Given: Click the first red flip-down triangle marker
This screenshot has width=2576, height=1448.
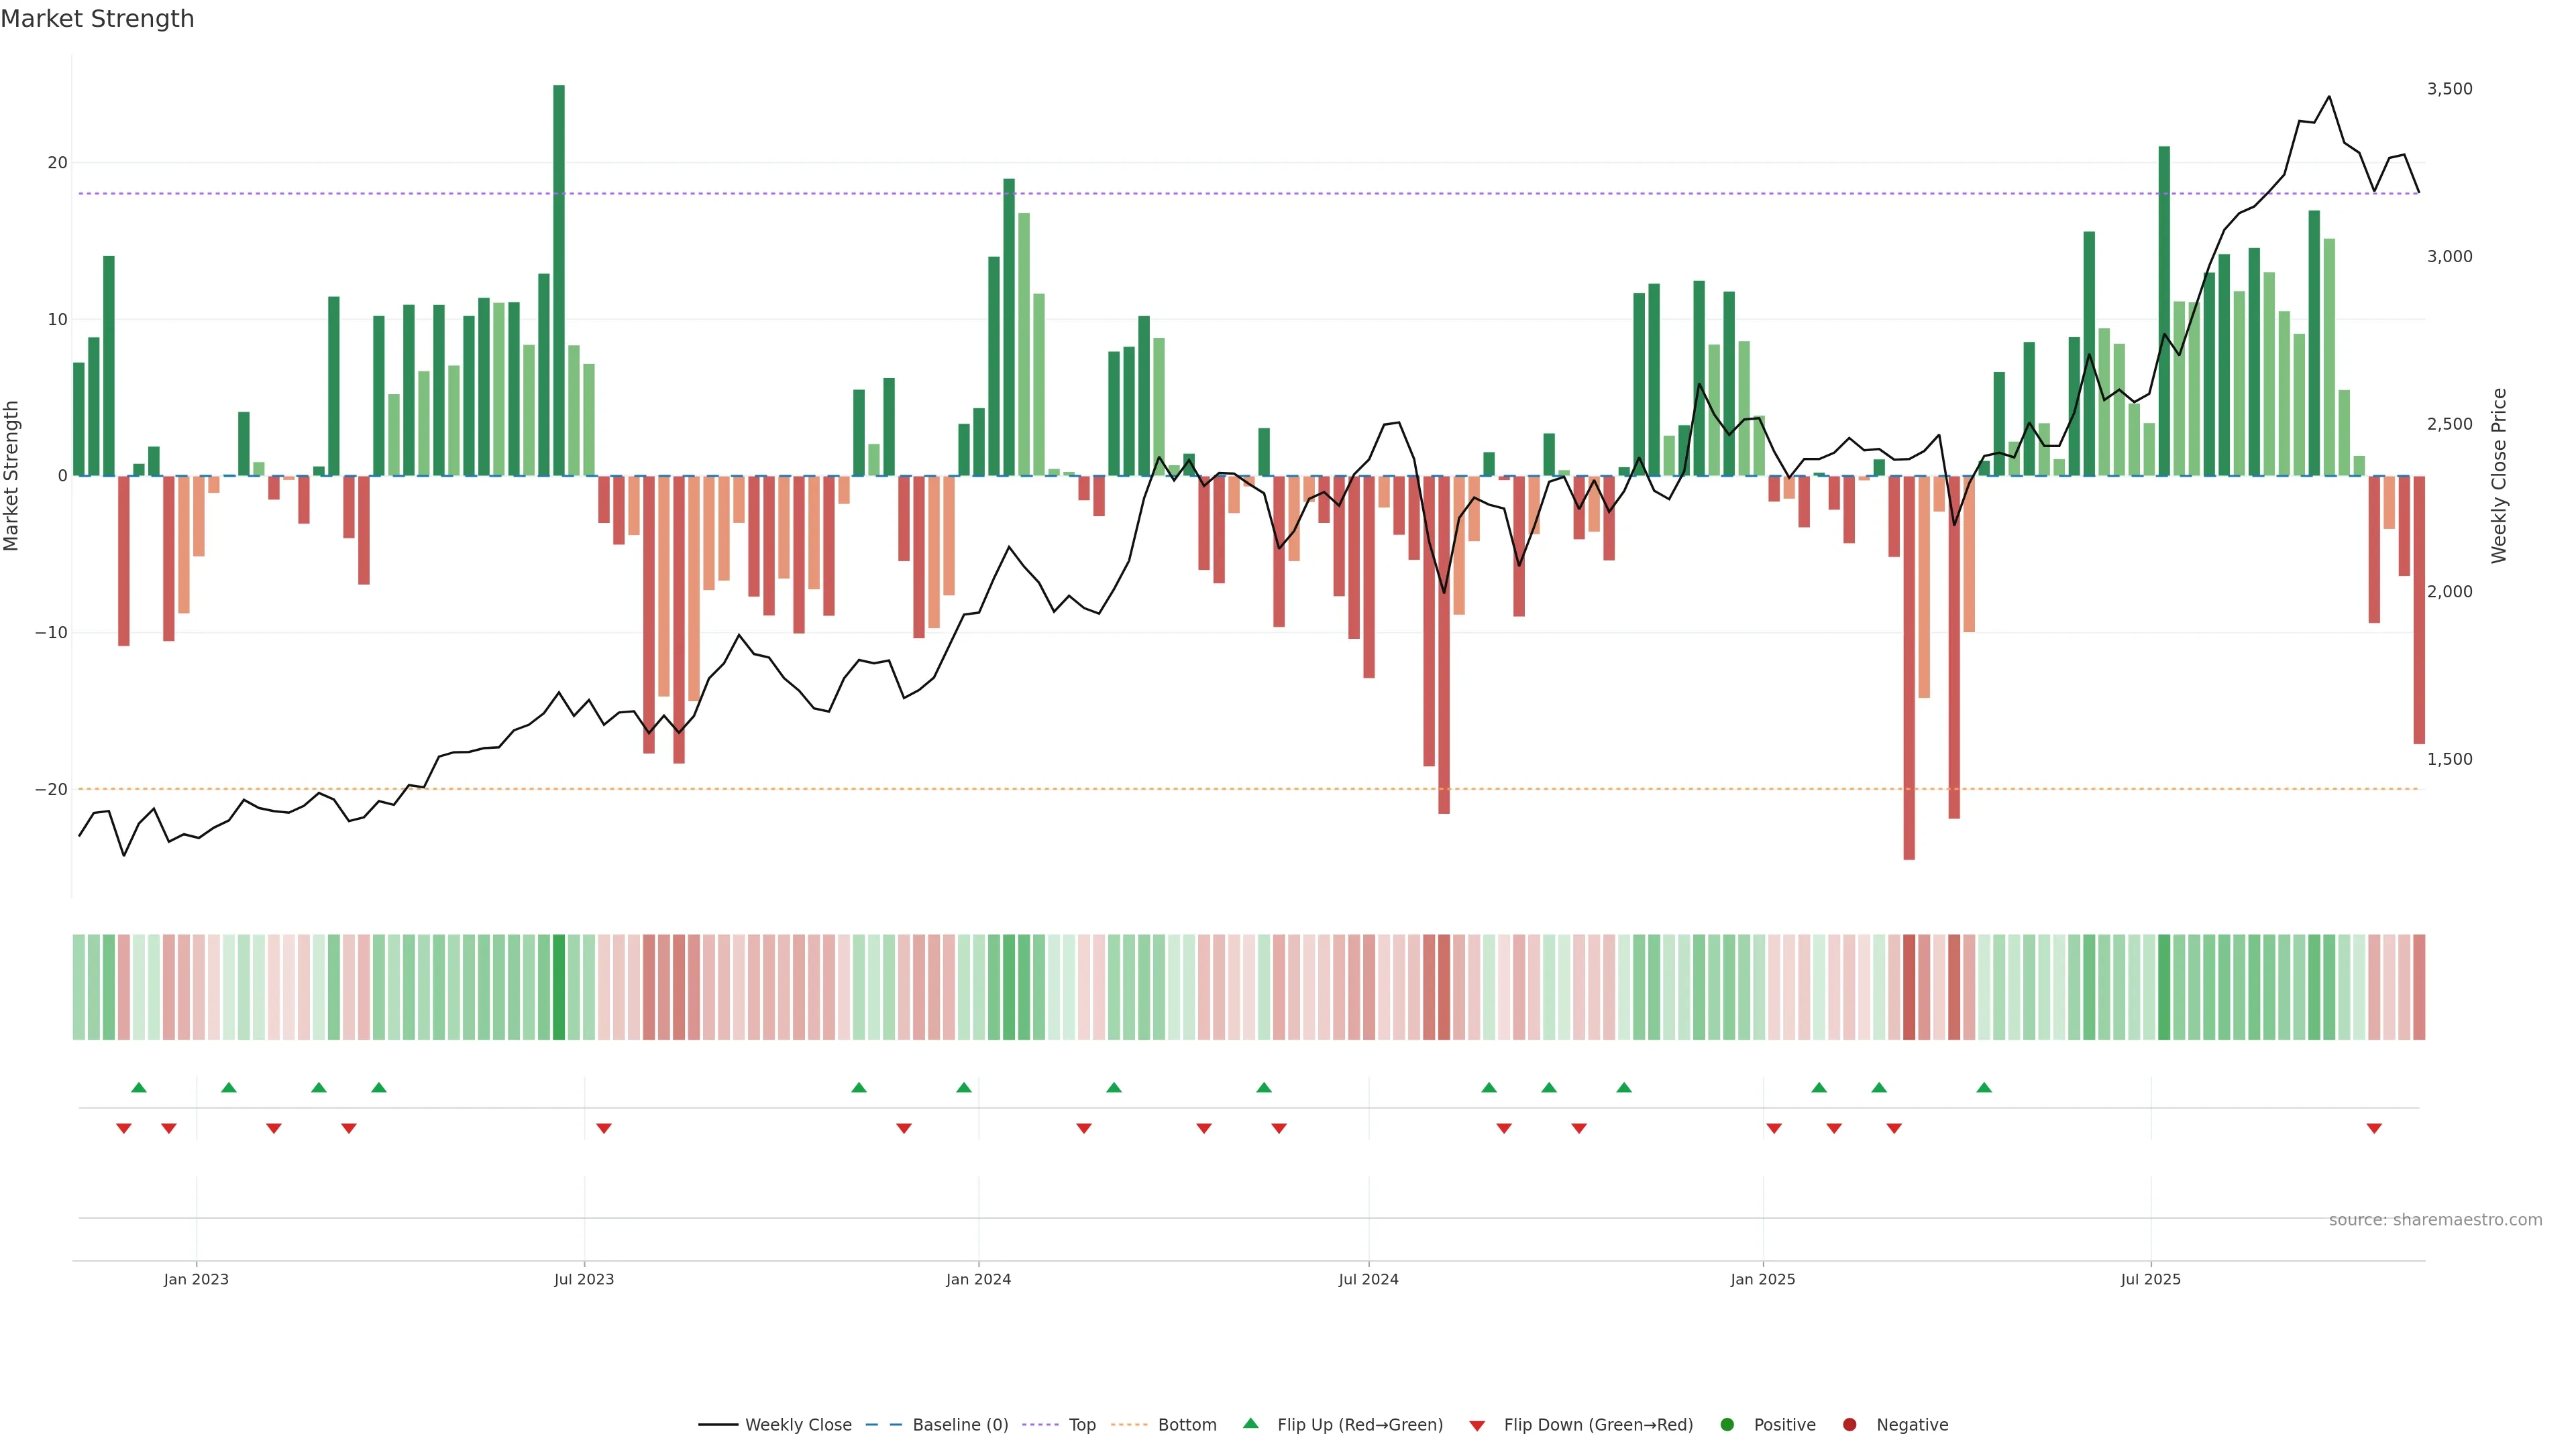Looking at the screenshot, I should coord(124,1128).
